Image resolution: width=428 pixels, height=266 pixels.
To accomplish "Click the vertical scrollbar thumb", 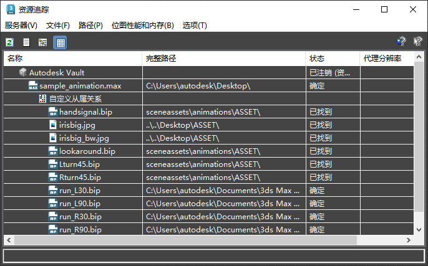I will pyautogui.click(x=419, y=137).
